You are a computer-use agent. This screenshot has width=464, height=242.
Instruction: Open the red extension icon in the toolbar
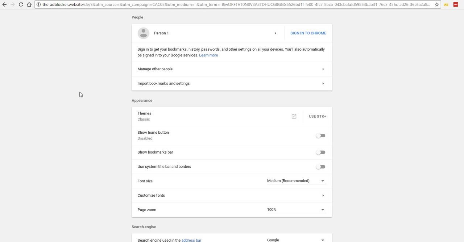(456, 4)
